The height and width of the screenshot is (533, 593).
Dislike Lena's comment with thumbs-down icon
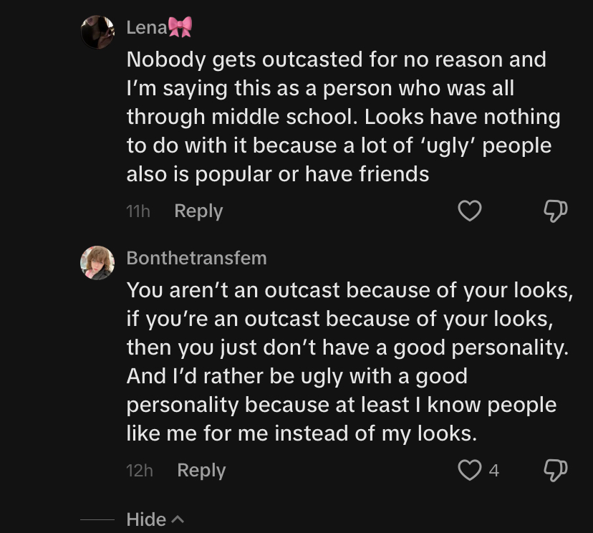point(555,211)
